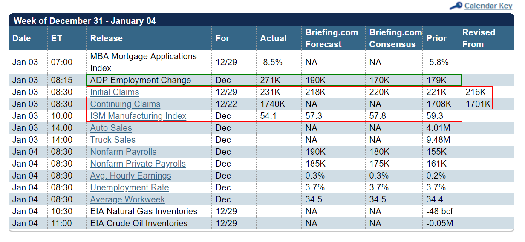
Task: Click the Nonfarm Payrolls prior 155K
Action: 437,152
